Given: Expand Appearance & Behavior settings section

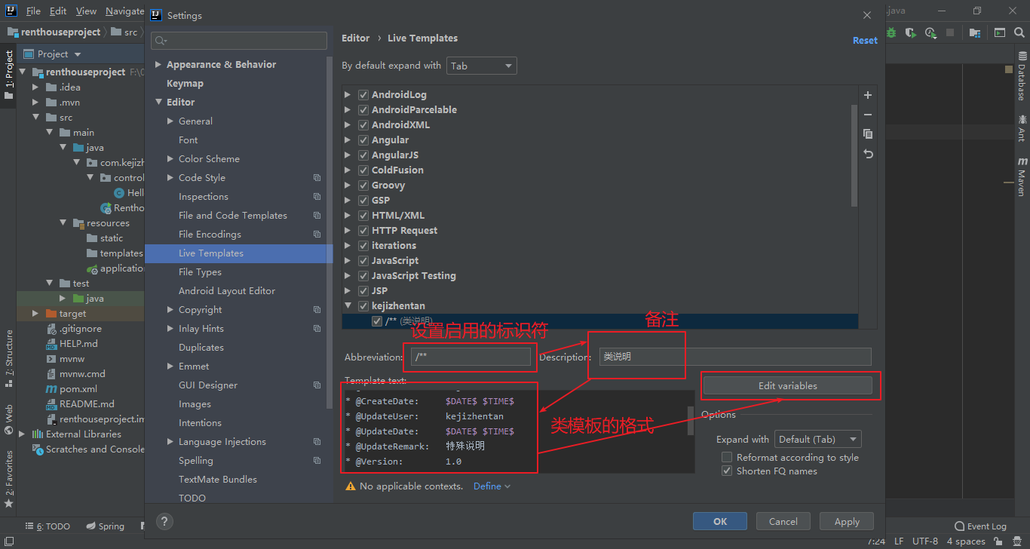Looking at the screenshot, I should (158, 65).
